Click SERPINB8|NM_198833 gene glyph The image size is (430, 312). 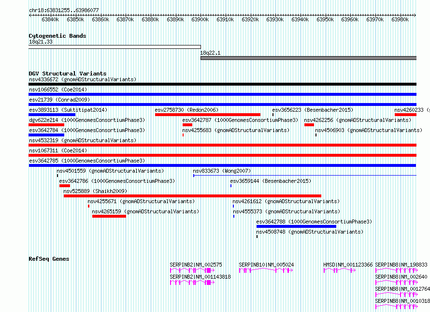click(x=397, y=270)
